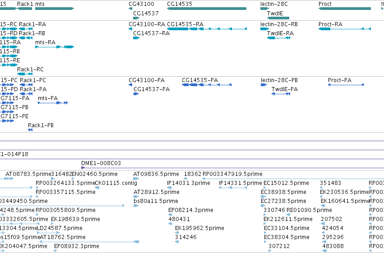The width and height of the screenshot is (384, 253).
Task: Select the CG14537 gene glyph
Action: tap(136, 18)
